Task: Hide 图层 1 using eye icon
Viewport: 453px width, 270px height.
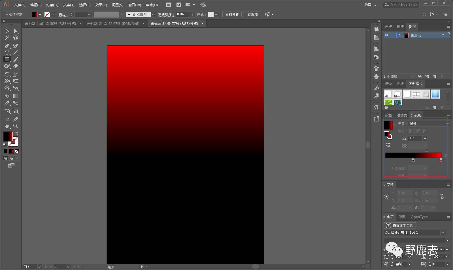Action: point(386,35)
